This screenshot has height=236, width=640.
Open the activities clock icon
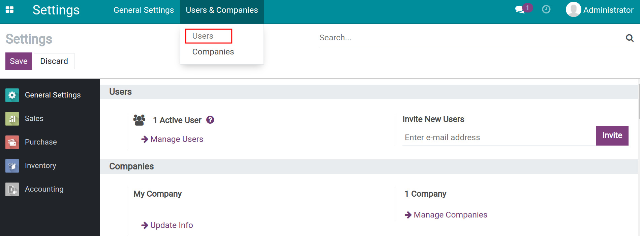coord(546,9)
